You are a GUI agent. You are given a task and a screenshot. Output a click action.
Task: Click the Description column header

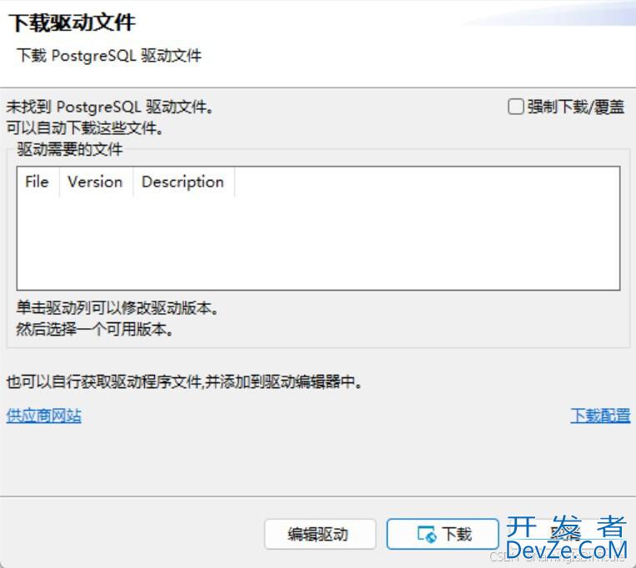click(x=183, y=182)
